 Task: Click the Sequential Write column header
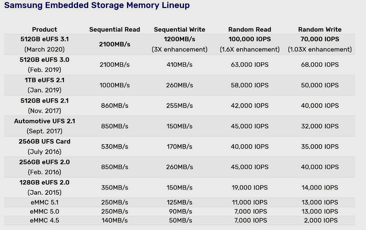(x=179, y=30)
